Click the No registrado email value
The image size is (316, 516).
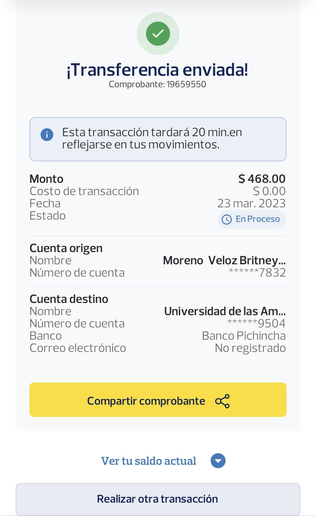coord(250,348)
